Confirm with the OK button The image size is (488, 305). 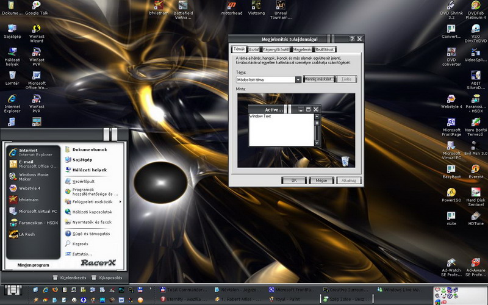(x=294, y=180)
